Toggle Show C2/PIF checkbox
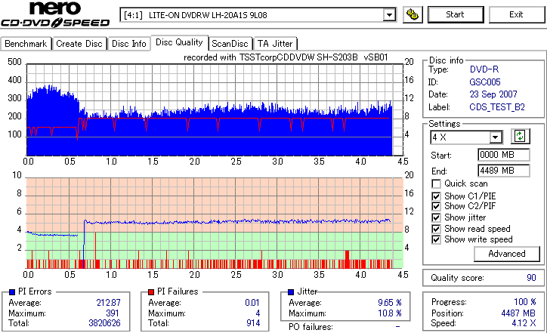 point(436,206)
